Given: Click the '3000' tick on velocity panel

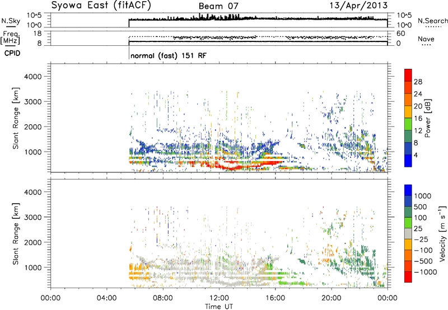Looking at the screenshot, I should [33, 217].
